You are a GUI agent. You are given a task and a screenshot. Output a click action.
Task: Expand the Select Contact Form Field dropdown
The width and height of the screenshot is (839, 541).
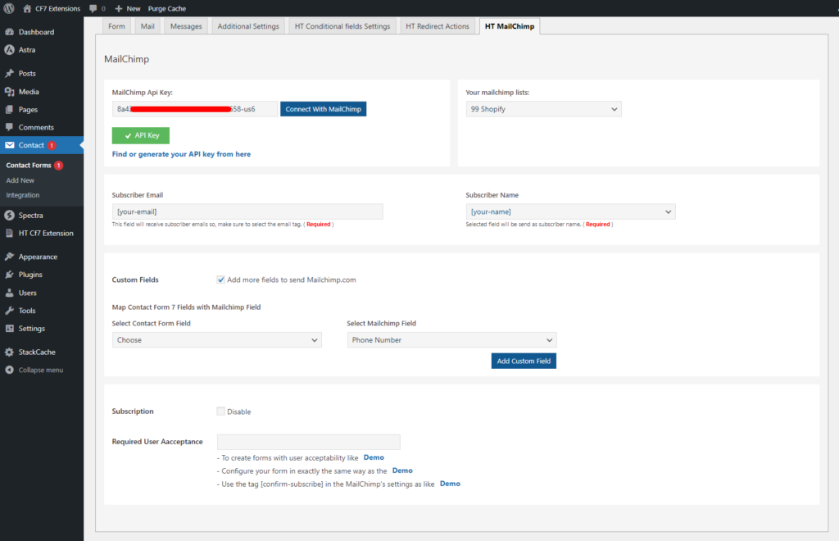click(216, 340)
